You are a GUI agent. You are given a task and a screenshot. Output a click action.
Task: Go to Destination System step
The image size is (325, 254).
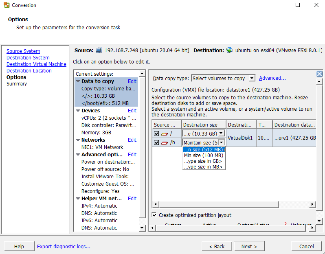(28, 57)
